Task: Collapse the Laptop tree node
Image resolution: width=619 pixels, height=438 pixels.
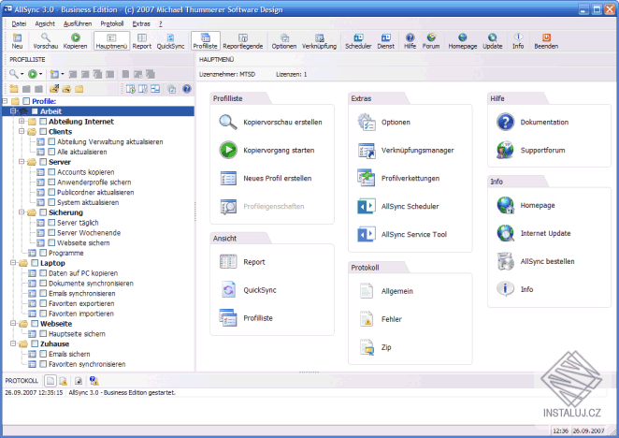Action: (x=13, y=262)
